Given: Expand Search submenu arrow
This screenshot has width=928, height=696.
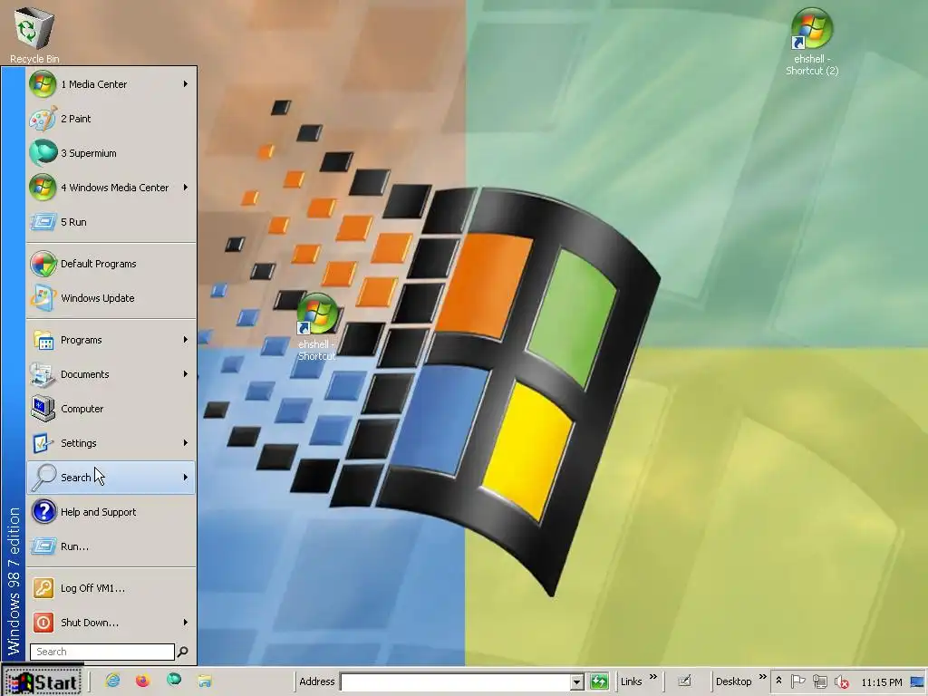Looking at the screenshot, I should tap(185, 477).
